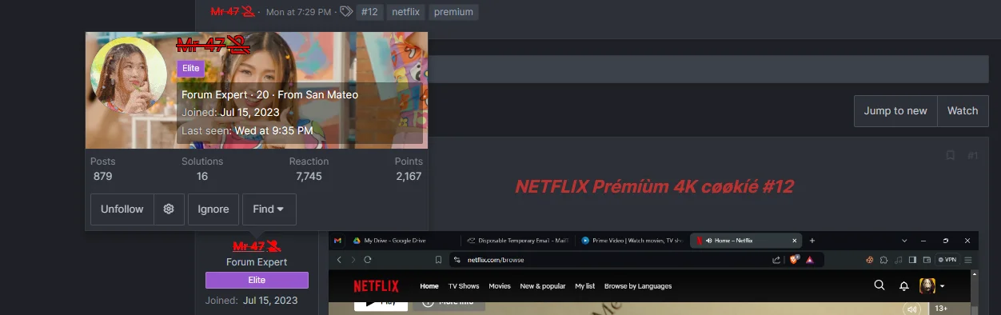Click the Elite badge in popup card
The height and width of the screenshot is (315, 1001).
pyautogui.click(x=191, y=69)
